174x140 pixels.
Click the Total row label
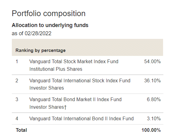[x=21, y=130]
